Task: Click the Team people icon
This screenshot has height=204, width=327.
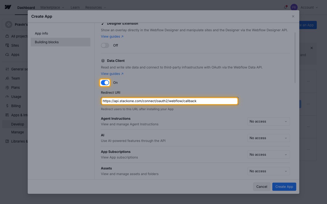Action: click(7, 78)
